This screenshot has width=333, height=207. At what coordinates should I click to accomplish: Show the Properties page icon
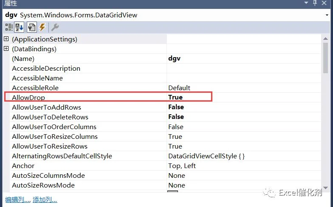pos(31,27)
